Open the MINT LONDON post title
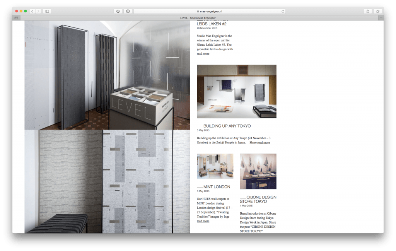Viewport: 396px width, 251px height. pos(217,187)
